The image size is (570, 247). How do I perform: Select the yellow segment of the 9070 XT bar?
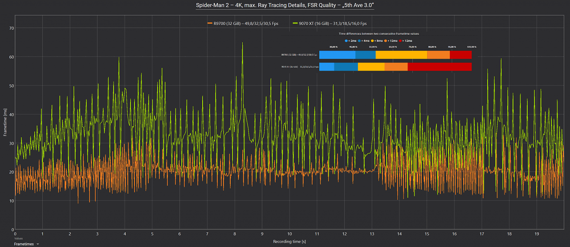pos(371,67)
